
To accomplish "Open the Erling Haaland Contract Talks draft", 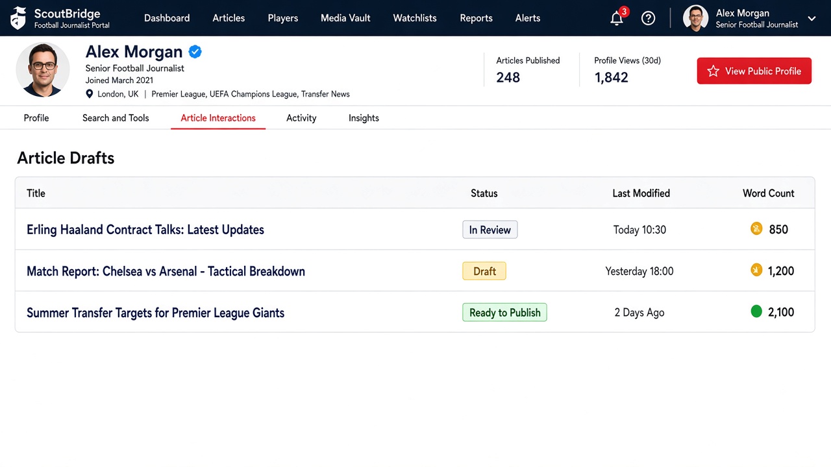I will (145, 230).
